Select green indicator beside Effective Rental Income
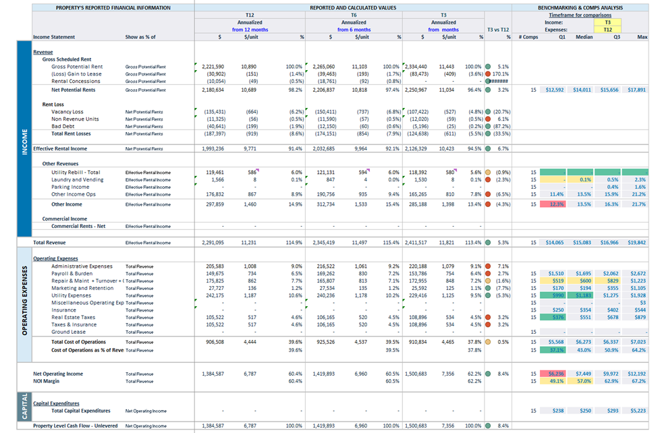The width and height of the screenshot is (658, 433). coord(488,148)
